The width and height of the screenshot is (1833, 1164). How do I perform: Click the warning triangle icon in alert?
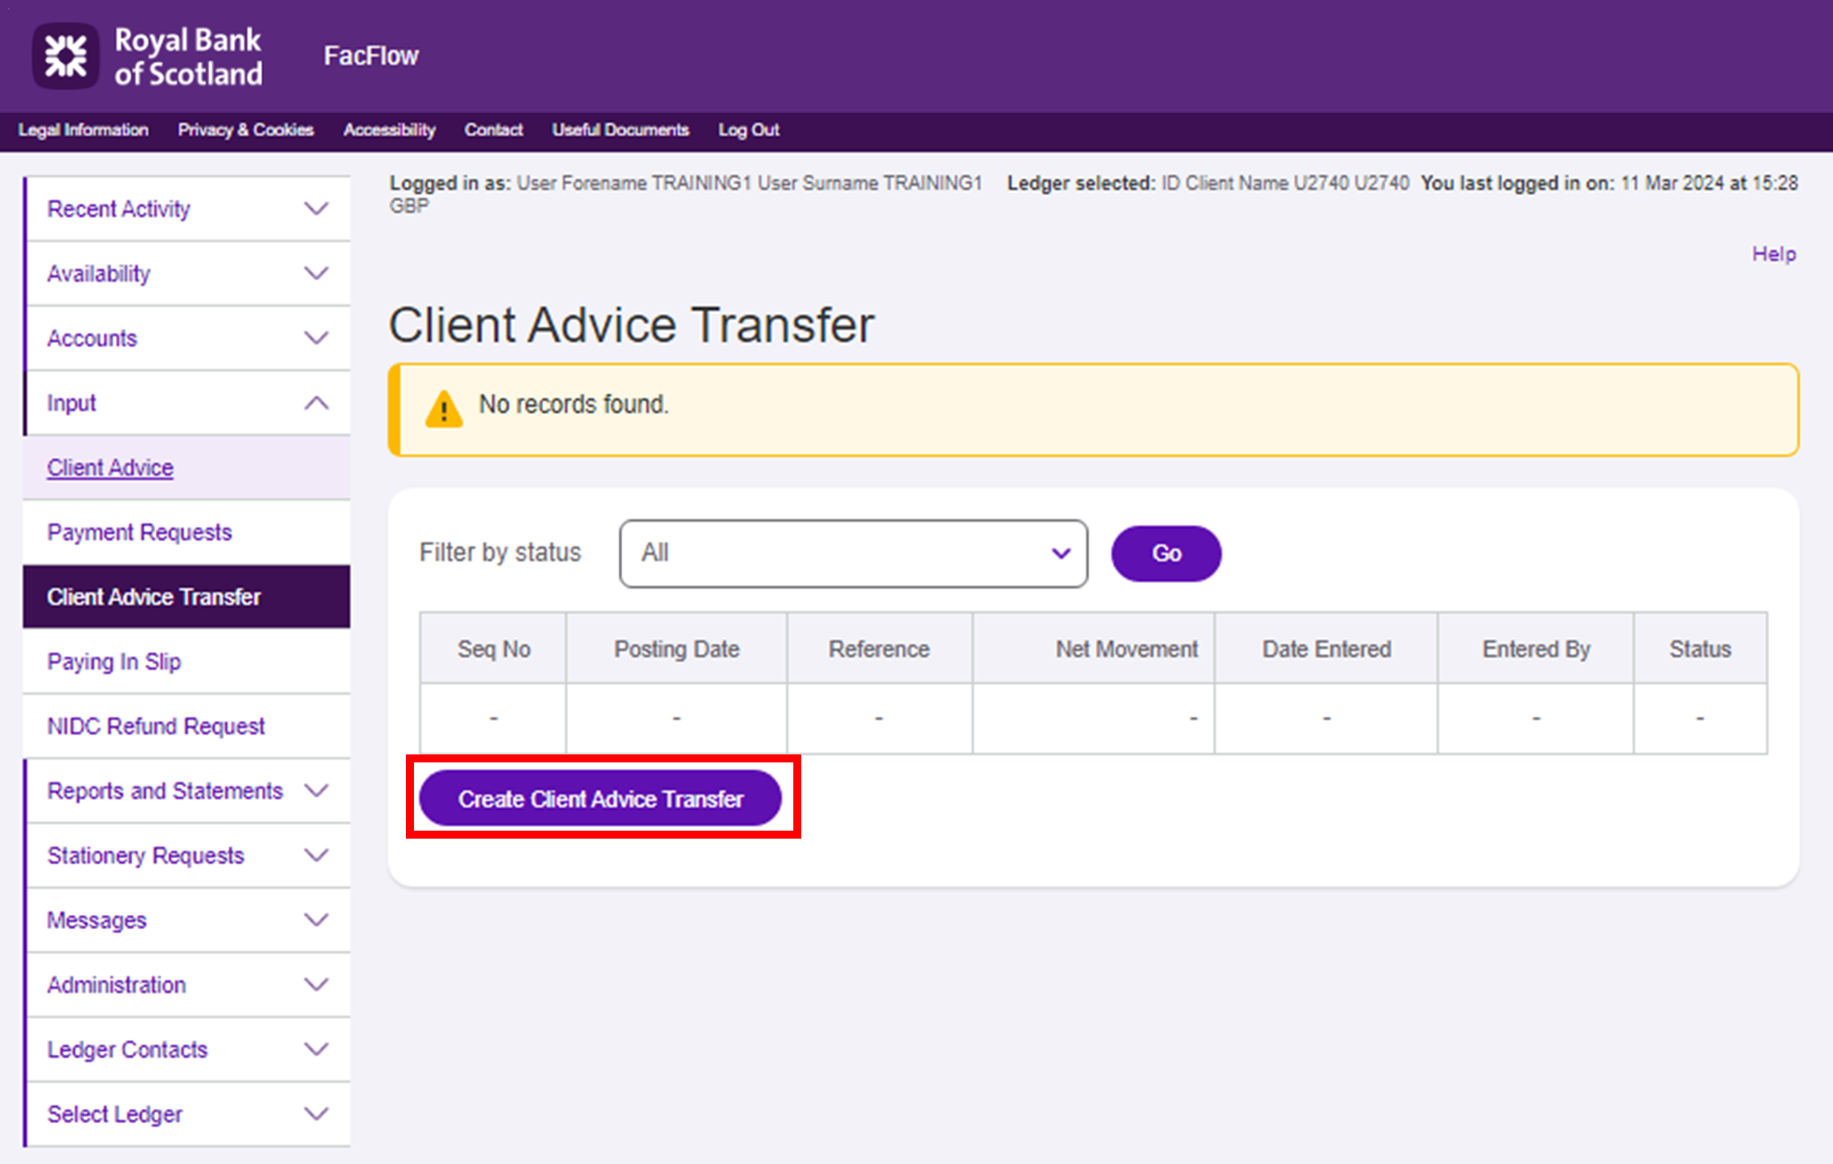(443, 409)
